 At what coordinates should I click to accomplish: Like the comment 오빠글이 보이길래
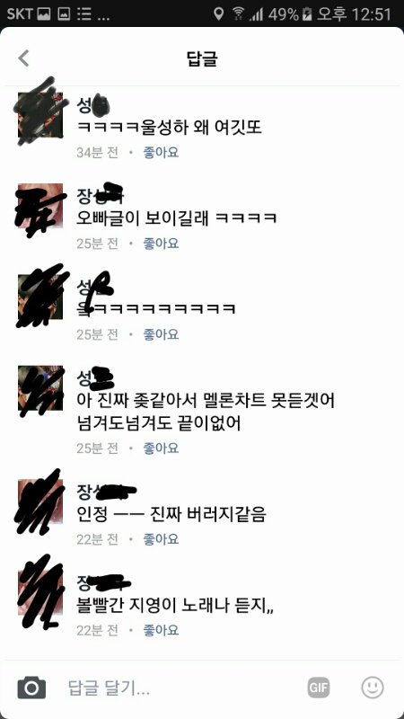click(161, 243)
